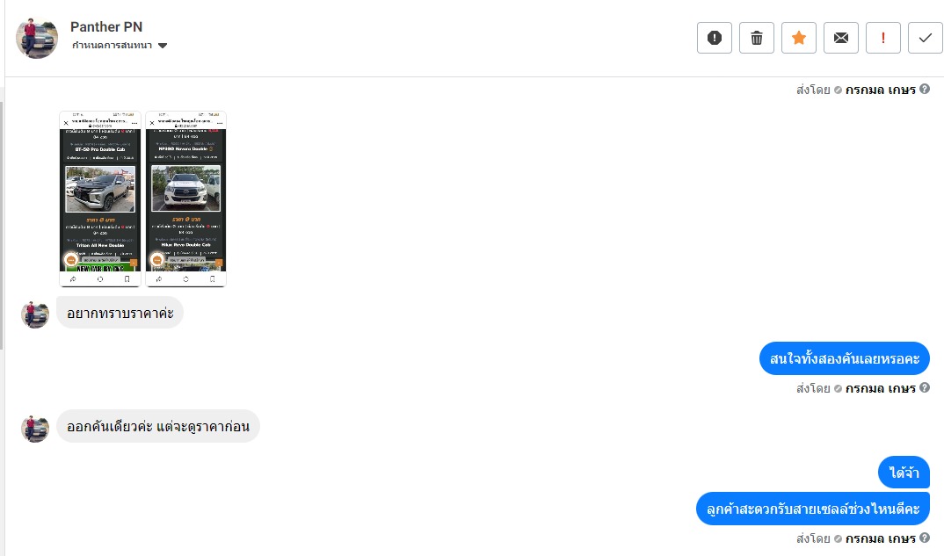The height and width of the screenshot is (556, 944).
Task: Open Panther PN's profile picture in header
Action: pyautogui.click(x=37, y=38)
